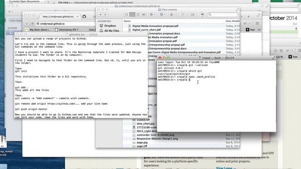Click 'git init' line in gitnotes.txt

tap(21, 71)
